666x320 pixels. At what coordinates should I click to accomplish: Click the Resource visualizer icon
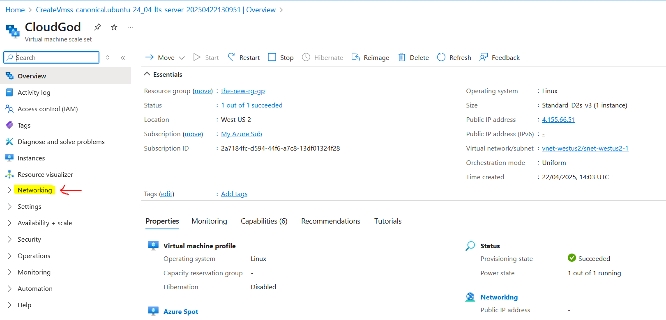pos(9,174)
